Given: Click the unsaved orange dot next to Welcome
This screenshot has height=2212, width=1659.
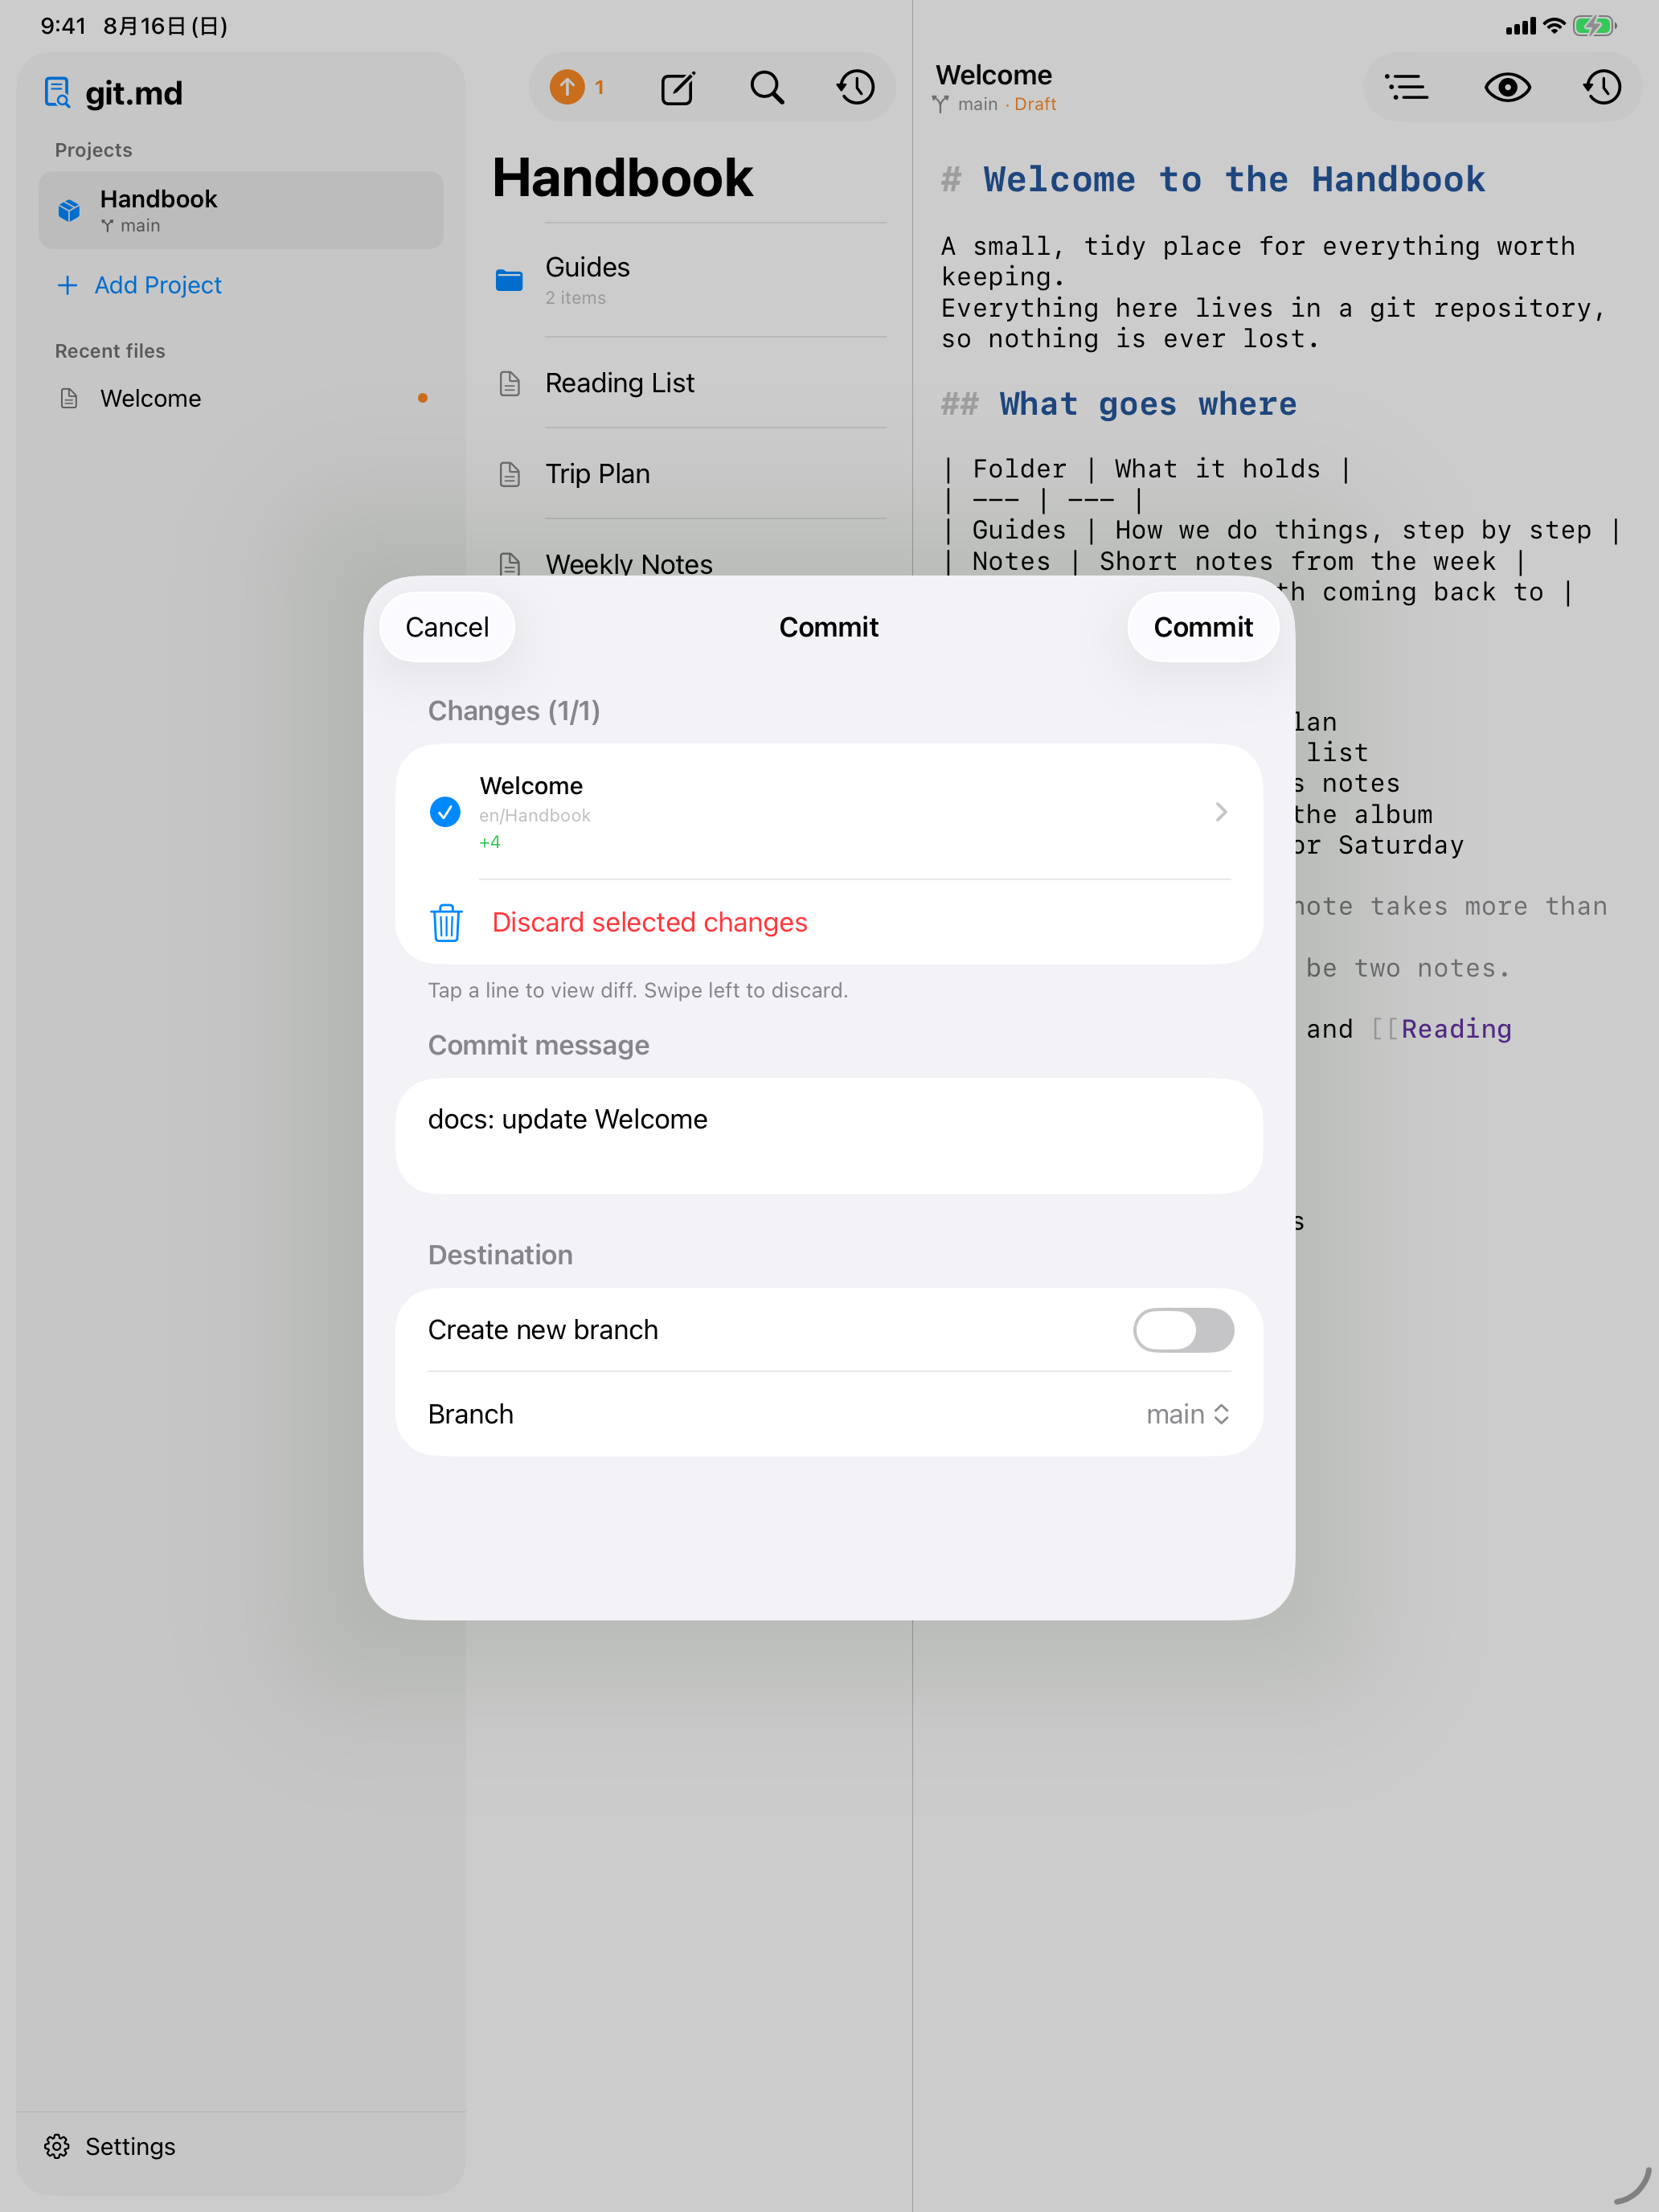Looking at the screenshot, I should click(422, 398).
